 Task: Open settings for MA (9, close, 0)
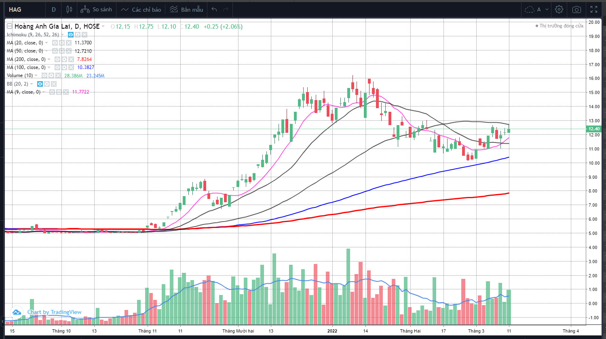coord(59,92)
